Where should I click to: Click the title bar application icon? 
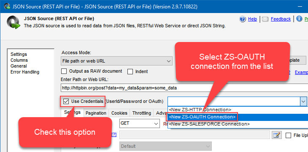pos(7,6)
